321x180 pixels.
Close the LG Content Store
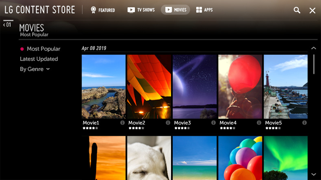click(312, 10)
